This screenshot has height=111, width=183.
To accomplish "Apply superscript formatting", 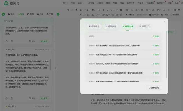I will click(80, 15).
